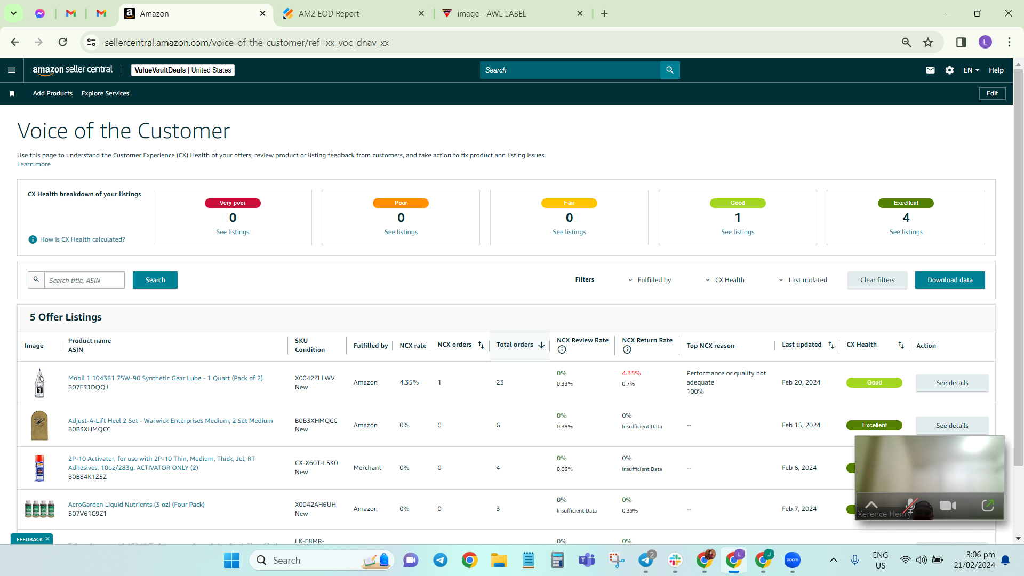Open Add Products menu item
Image resolution: width=1024 pixels, height=576 pixels.
pyautogui.click(x=53, y=93)
